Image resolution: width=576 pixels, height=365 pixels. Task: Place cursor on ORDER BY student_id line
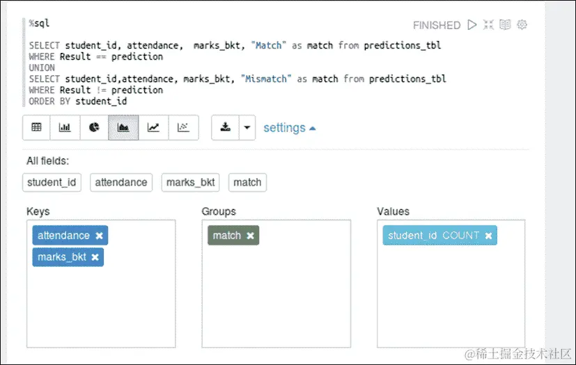coord(78,102)
